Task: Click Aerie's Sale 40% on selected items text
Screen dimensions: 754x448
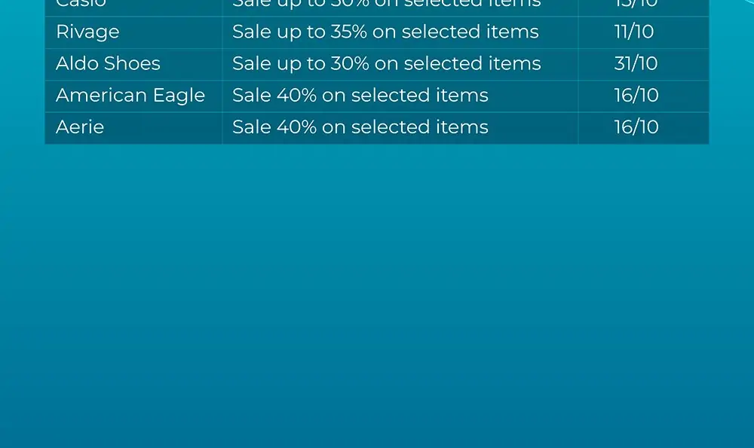Action: pyautogui.click(x=360, y=126)
